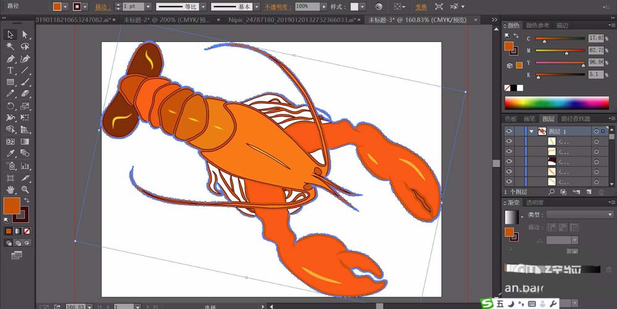Select the Shape Builder tool
Image resolution: width=617 pixels, height=309 pixels.
click(x=10, y=129)
